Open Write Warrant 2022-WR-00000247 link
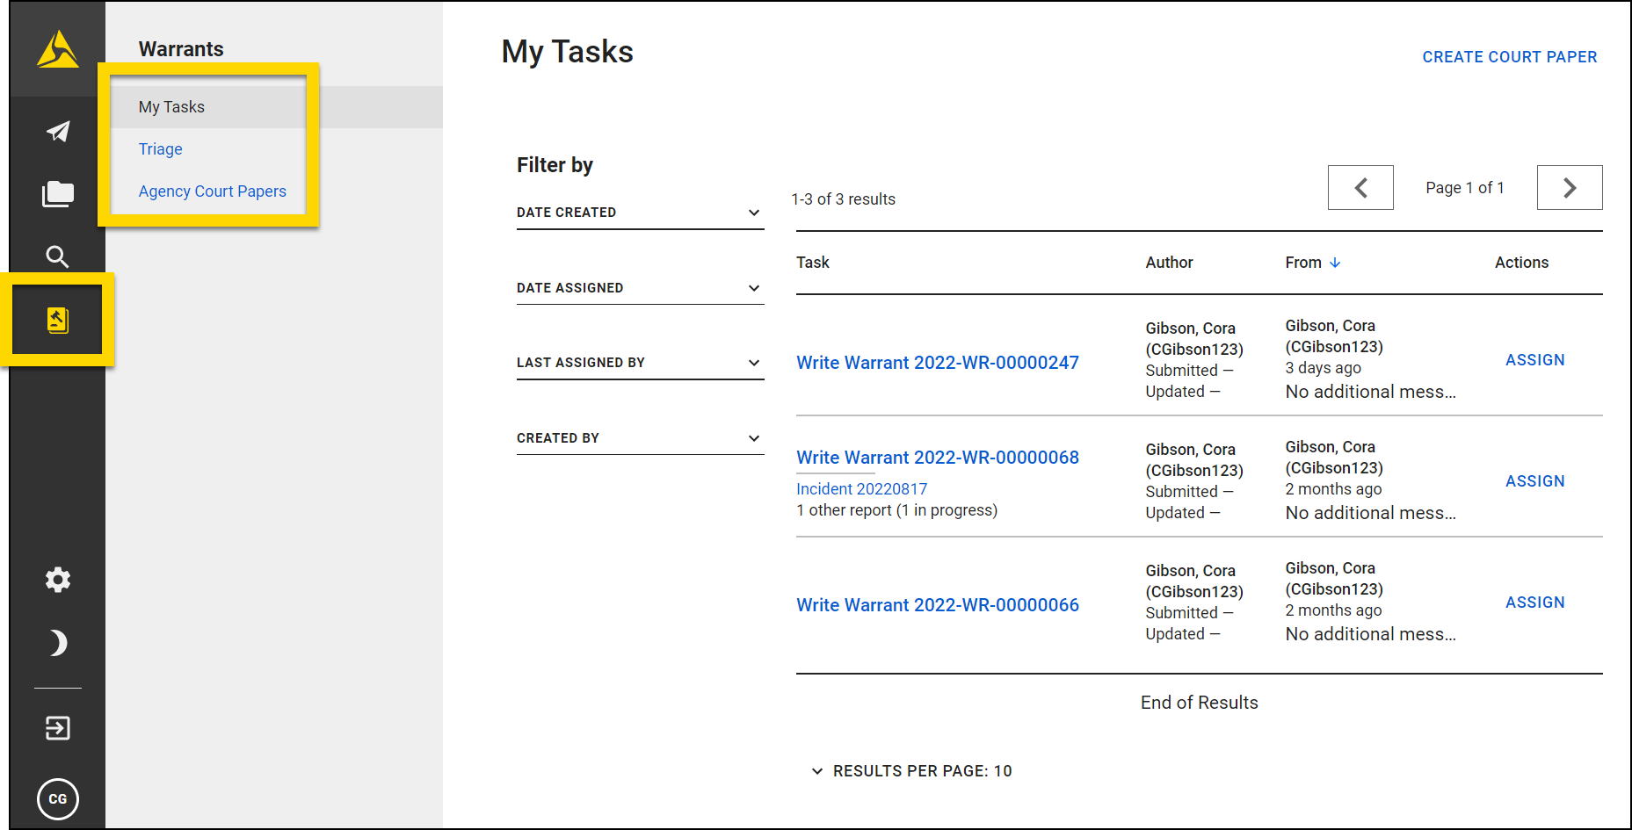The image size is (1632, 830). point(937,363)
